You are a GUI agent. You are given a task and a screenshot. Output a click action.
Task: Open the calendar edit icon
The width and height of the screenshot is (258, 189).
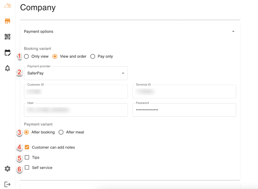click(7, 52)
